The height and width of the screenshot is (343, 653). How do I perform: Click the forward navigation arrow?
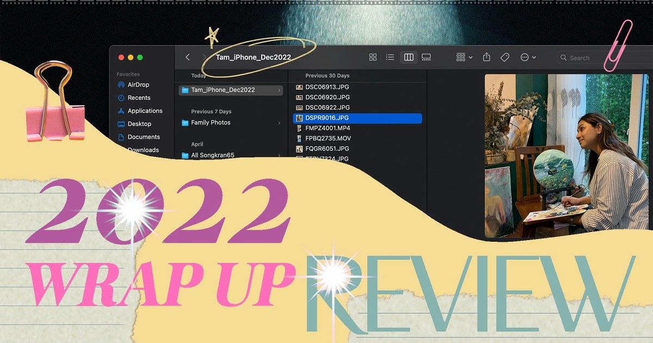[x=205, y=57]
